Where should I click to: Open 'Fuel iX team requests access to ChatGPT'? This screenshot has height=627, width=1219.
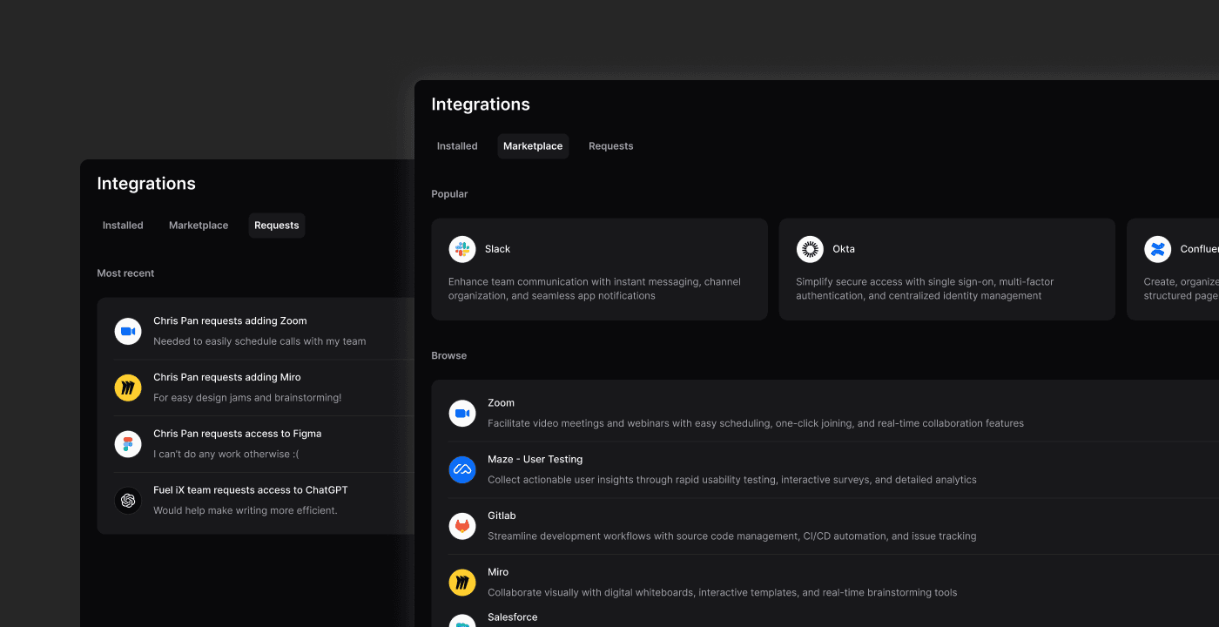coord(264,500)
